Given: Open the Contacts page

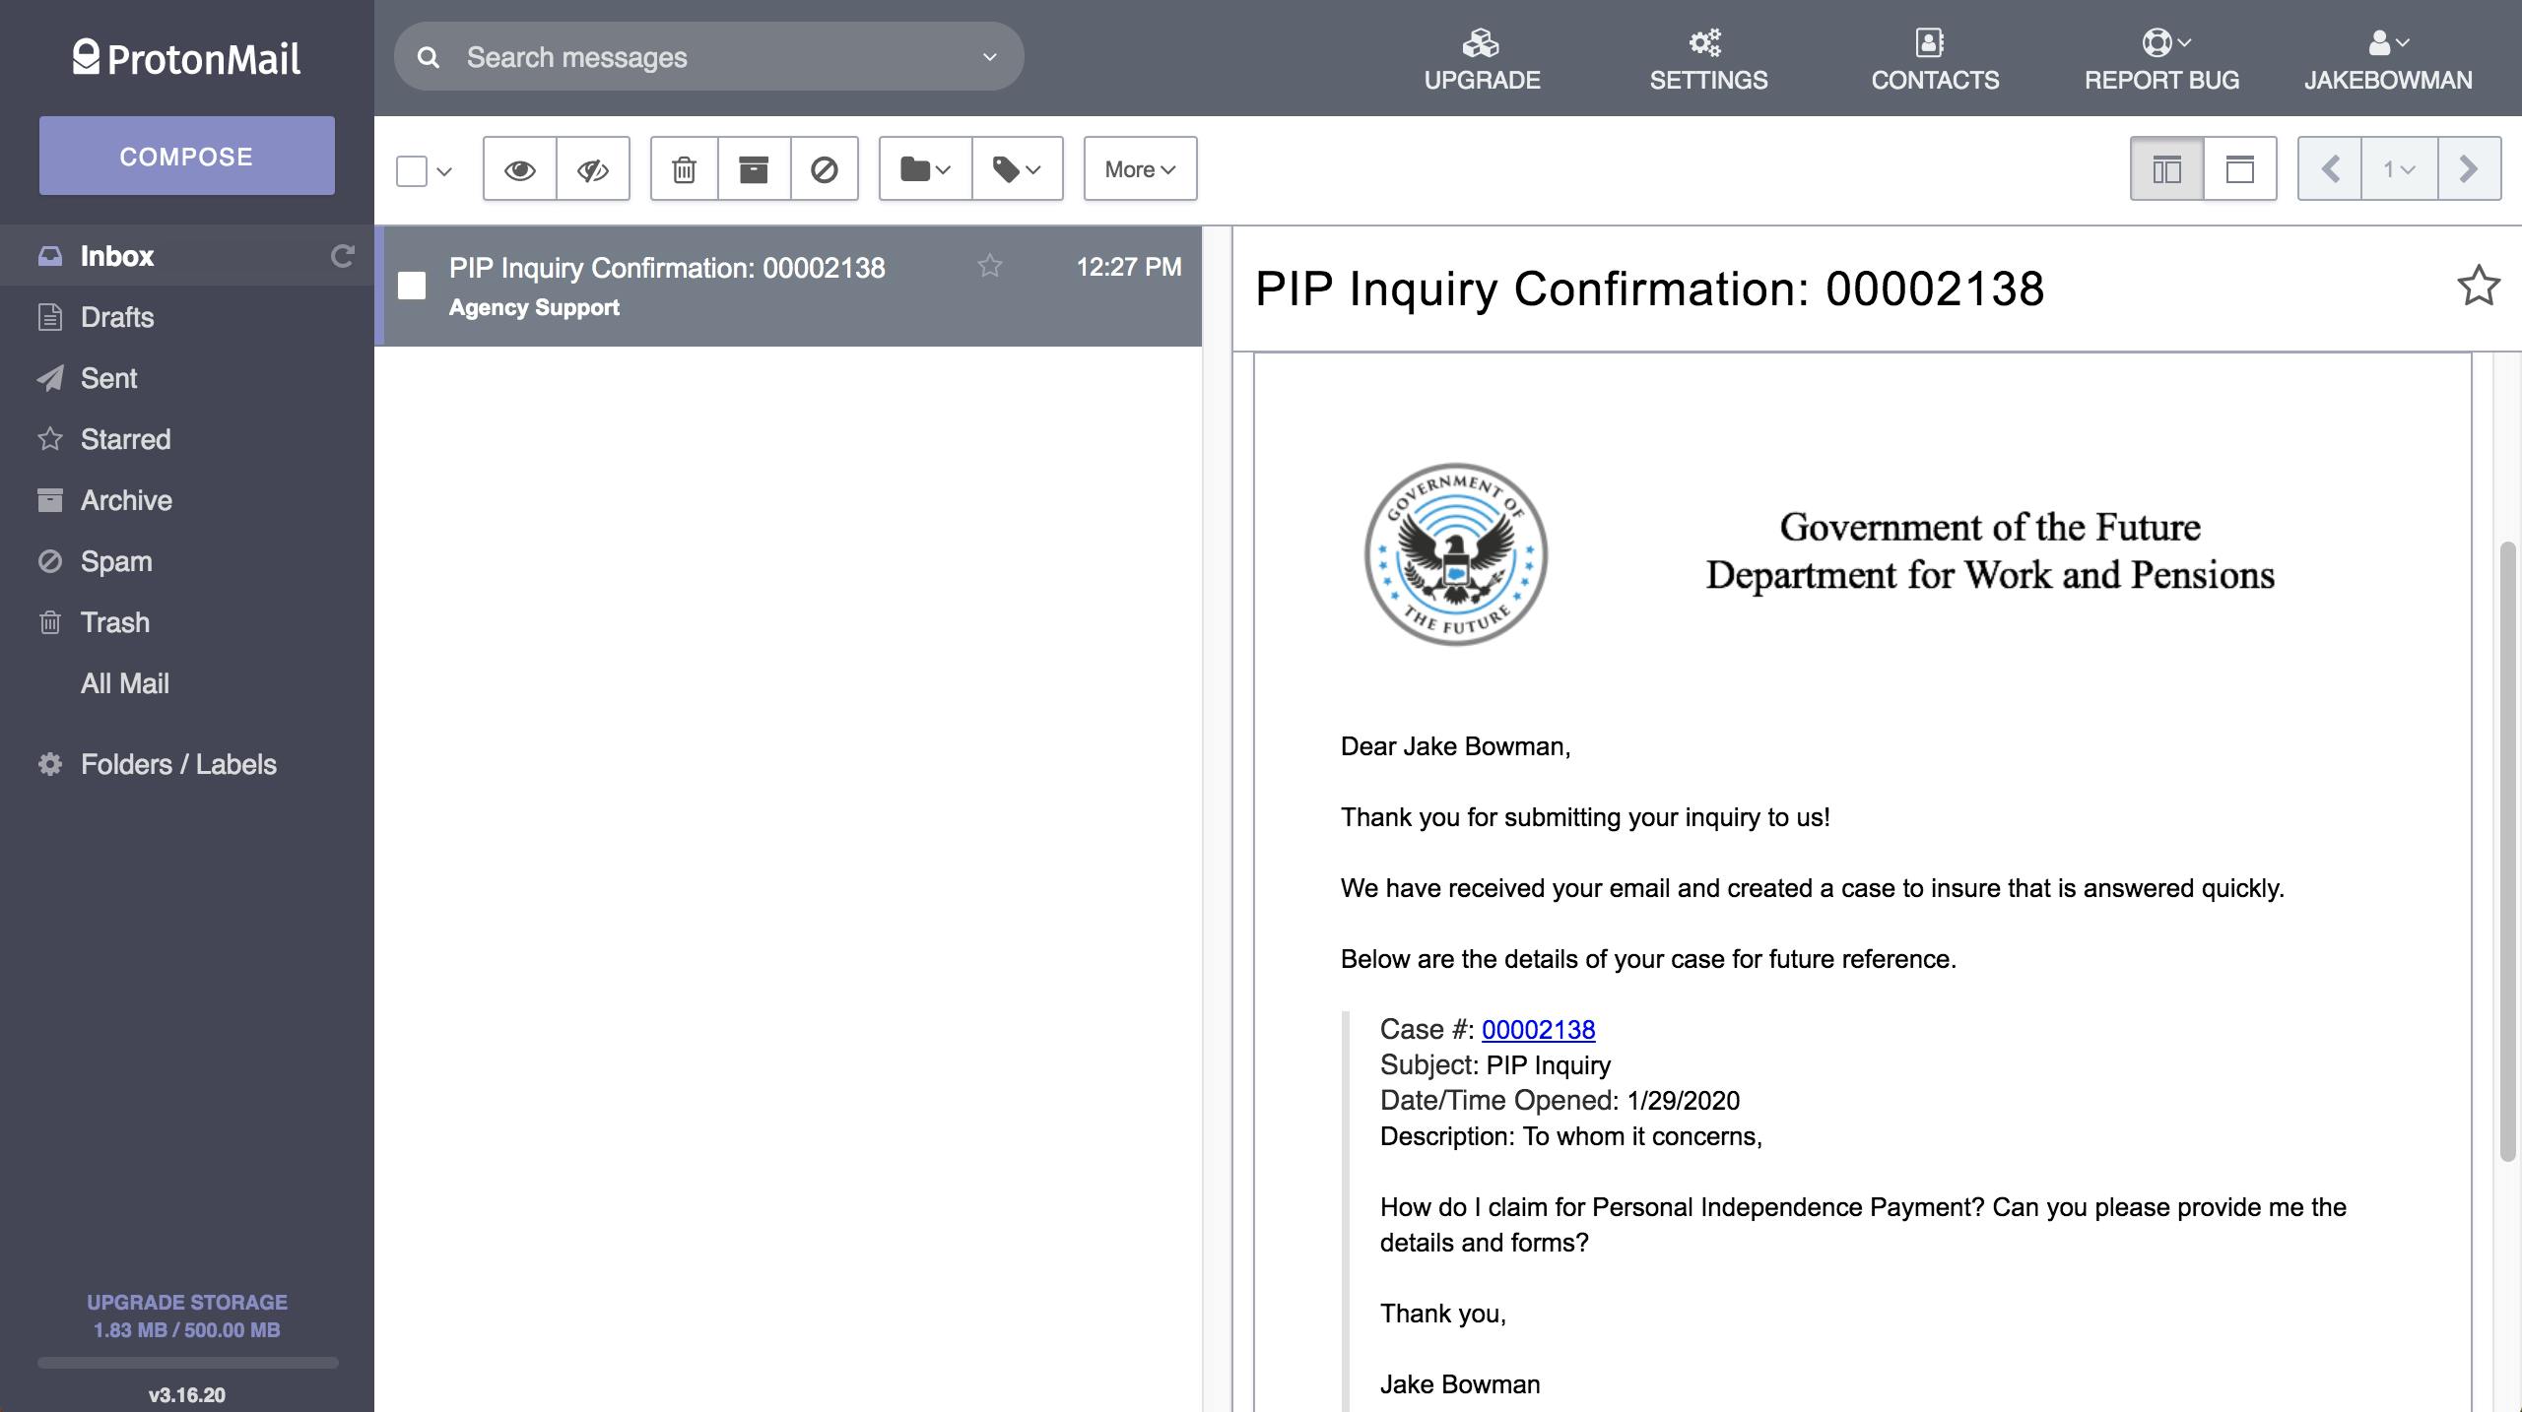Looking at the screenshot, I should click(1934, 58).
